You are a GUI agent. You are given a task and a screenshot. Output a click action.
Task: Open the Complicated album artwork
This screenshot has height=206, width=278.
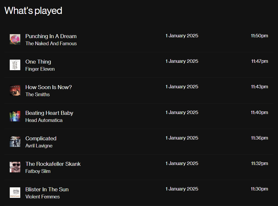point(15,142)
